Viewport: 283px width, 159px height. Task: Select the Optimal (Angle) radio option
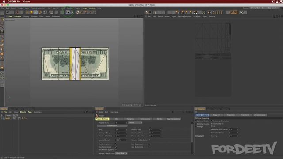(x=196, y=124)
